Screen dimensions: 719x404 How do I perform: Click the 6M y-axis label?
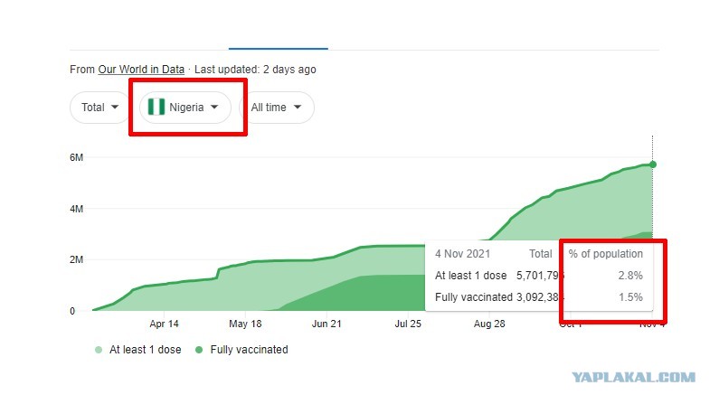[77, 157]
